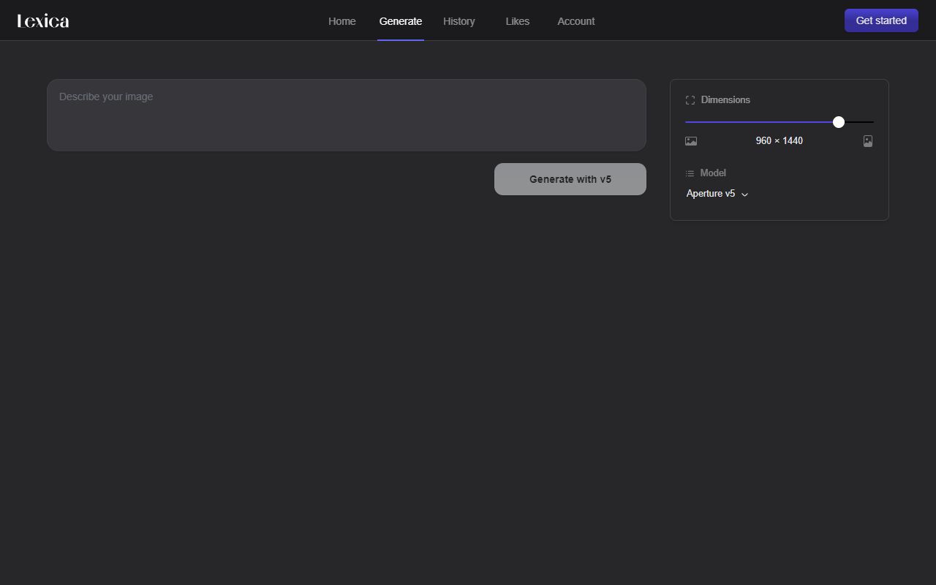Open the History page
The width and height of the screenshot is (936, 585).
coord(458,20)
